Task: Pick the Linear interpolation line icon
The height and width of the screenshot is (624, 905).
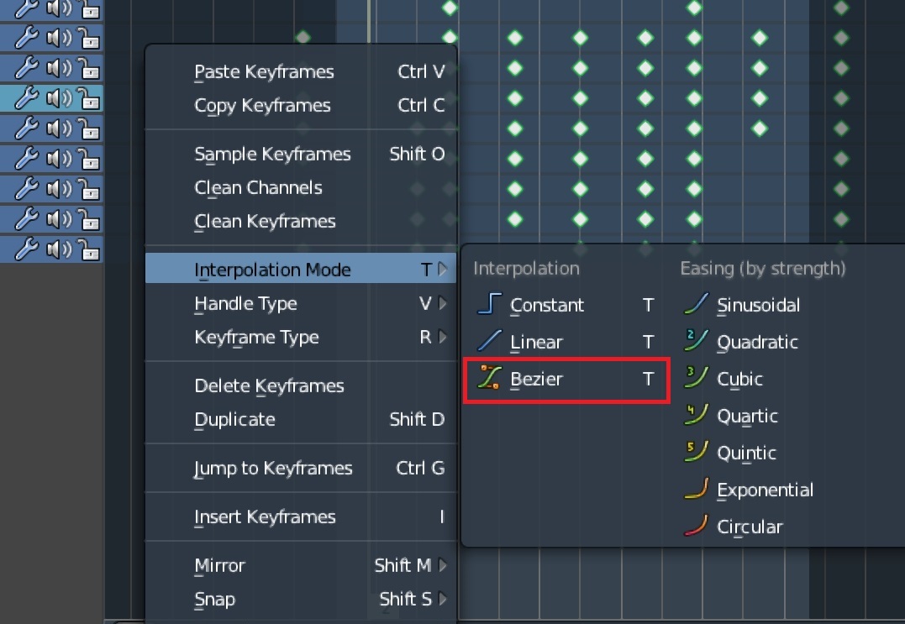Action: point(489,341)
